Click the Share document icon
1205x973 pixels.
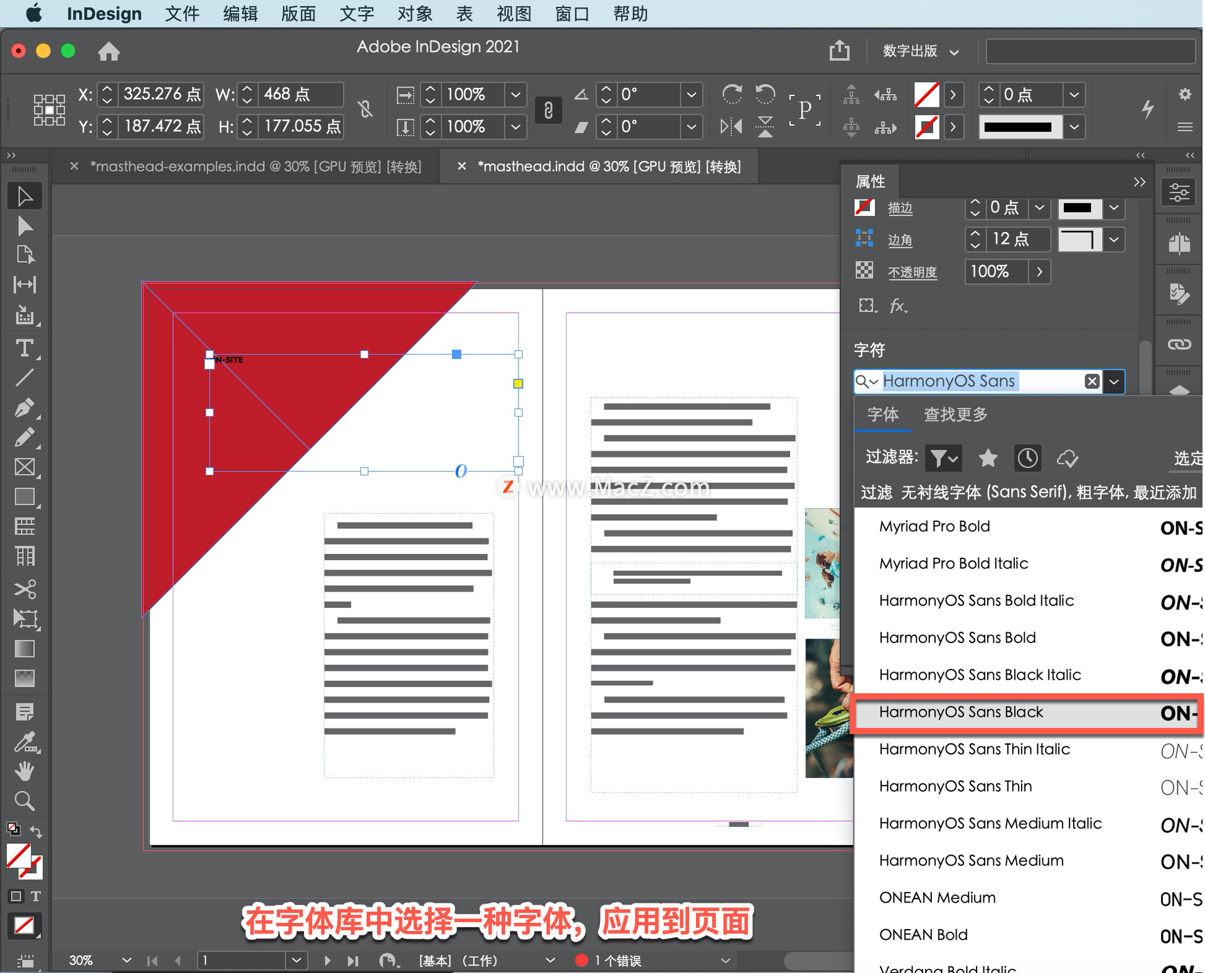[839, 50]
